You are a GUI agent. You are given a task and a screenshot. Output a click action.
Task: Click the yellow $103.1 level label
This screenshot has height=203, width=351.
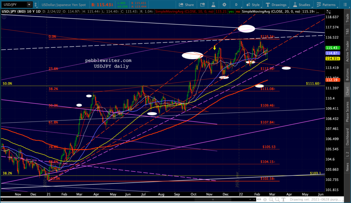point(315,173)
